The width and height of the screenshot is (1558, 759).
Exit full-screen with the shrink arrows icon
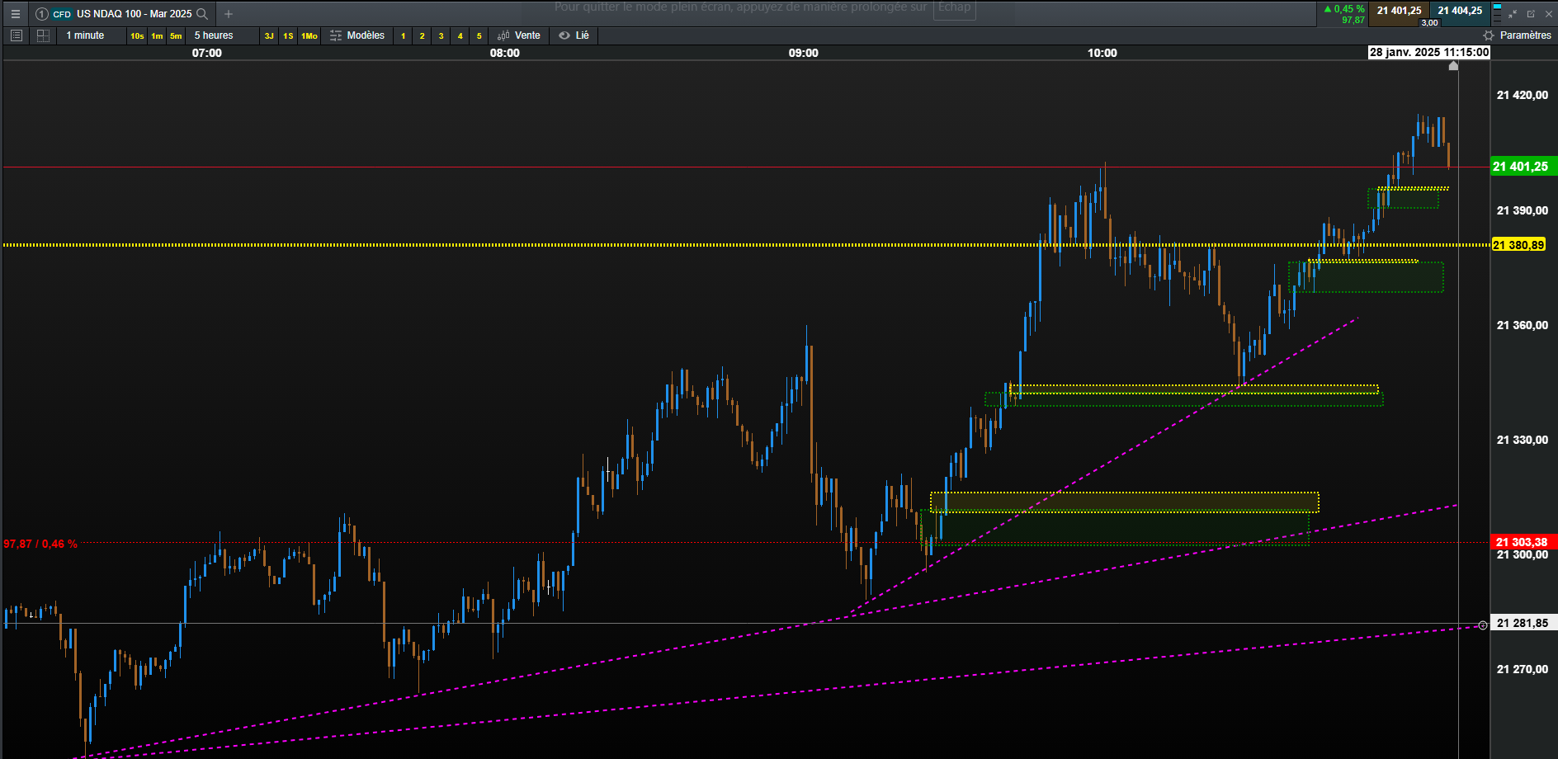1513,14
